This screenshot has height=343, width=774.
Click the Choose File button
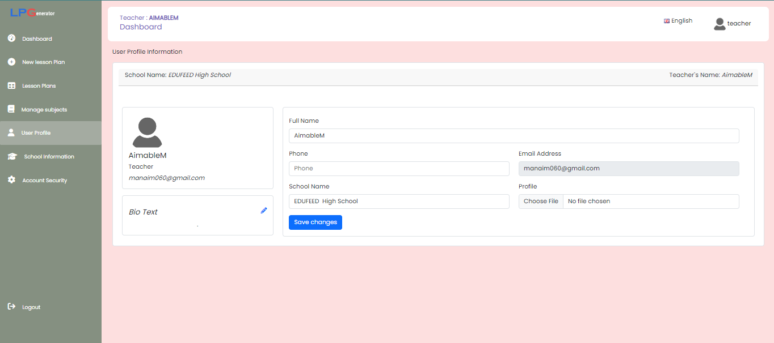pyautogui.click(x=541, y=201)
